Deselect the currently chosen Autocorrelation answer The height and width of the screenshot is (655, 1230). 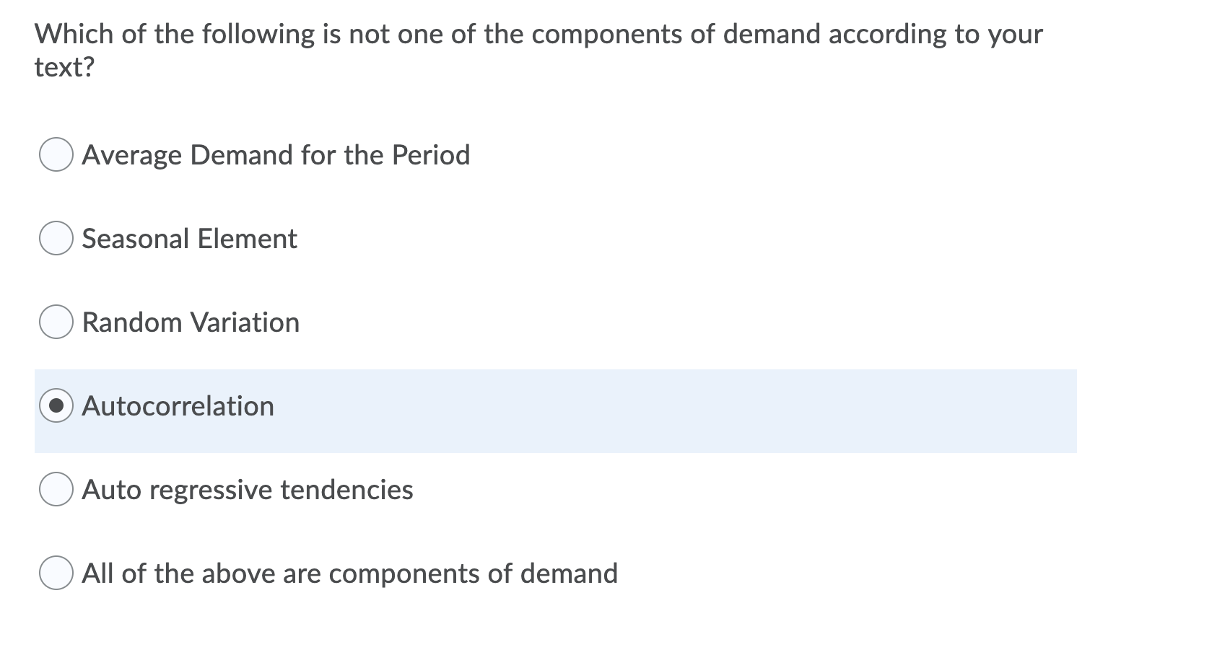56,405
